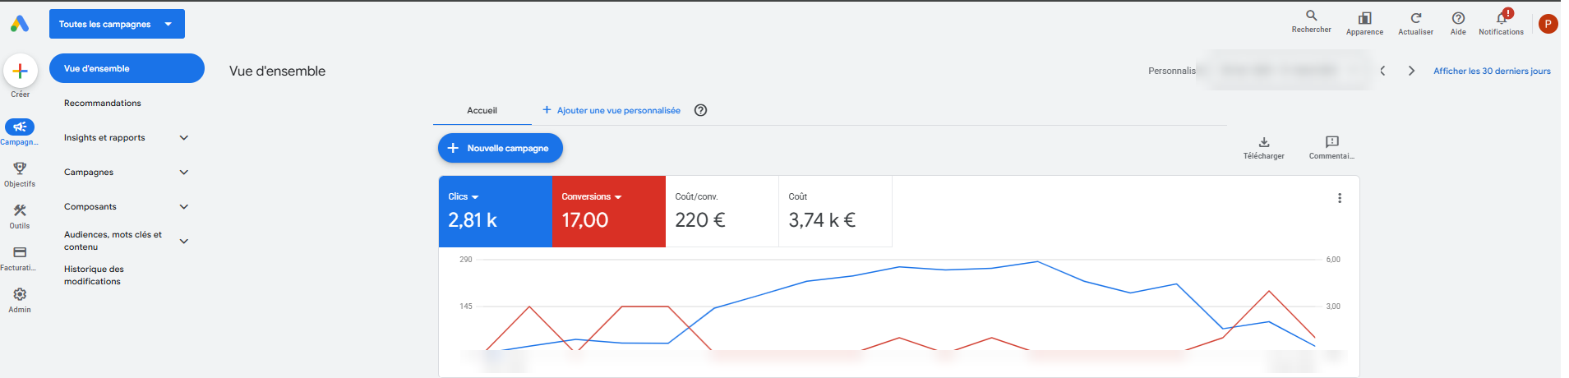Open Historique des modifications

[x=94, y=275]
